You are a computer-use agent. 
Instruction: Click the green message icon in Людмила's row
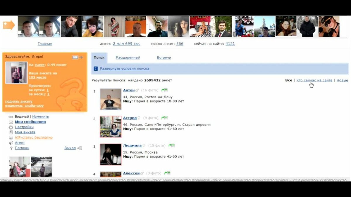[171, 145]
